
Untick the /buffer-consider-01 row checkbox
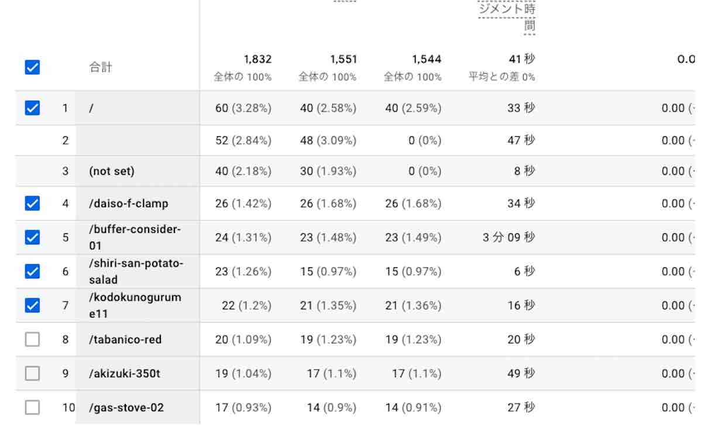[32, 237]
